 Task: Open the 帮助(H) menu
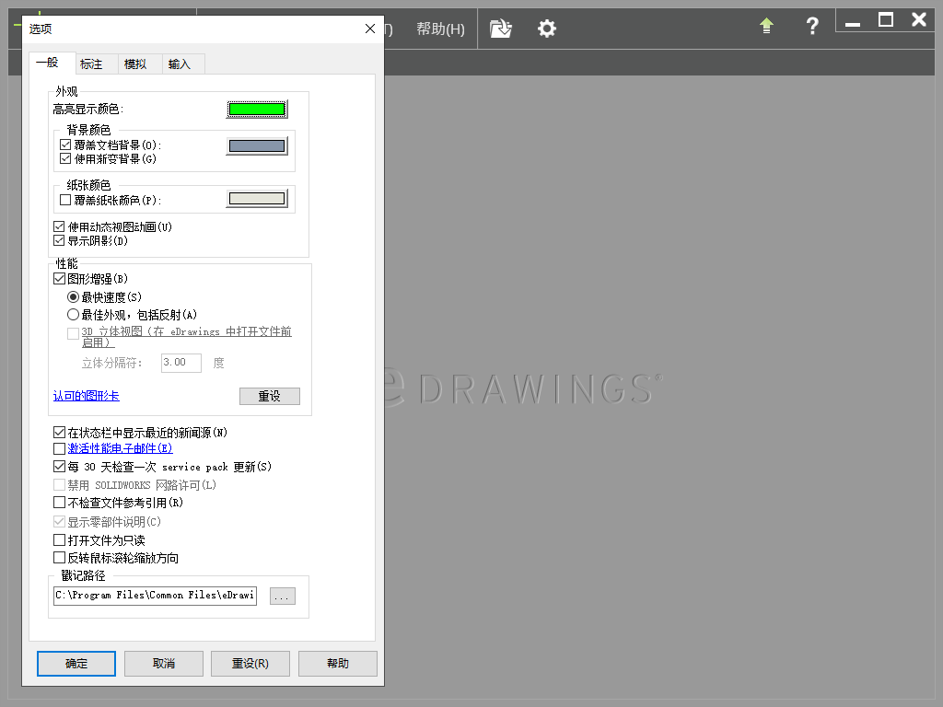[440, 29]
